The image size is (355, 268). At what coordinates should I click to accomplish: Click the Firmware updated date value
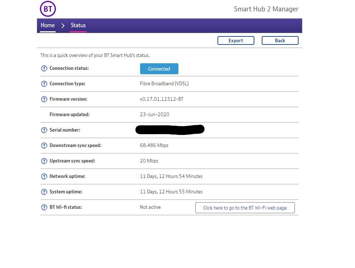(154, 114)
